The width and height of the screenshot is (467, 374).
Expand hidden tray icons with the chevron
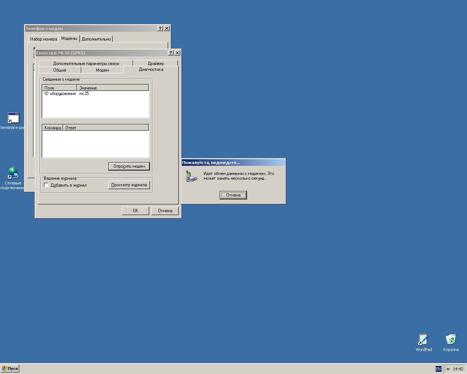pos(448,369)
